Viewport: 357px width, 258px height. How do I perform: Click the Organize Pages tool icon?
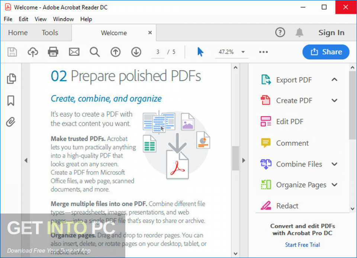click(266, 185)
